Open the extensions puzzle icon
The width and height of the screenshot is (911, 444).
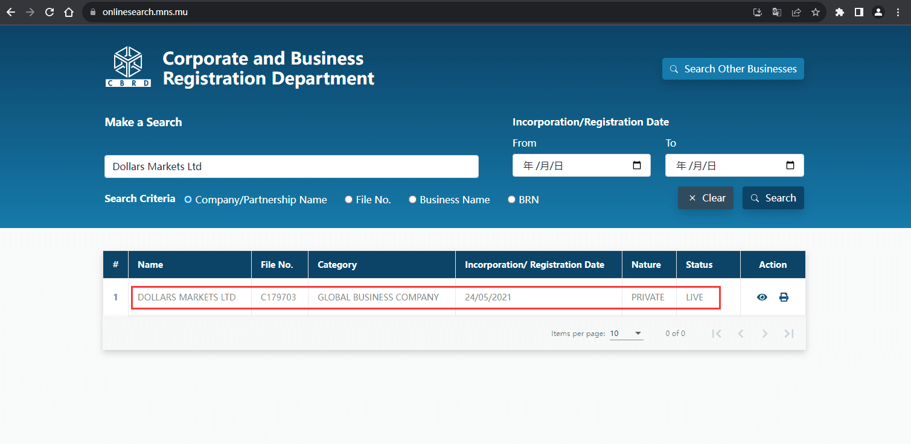pos(840,12)
